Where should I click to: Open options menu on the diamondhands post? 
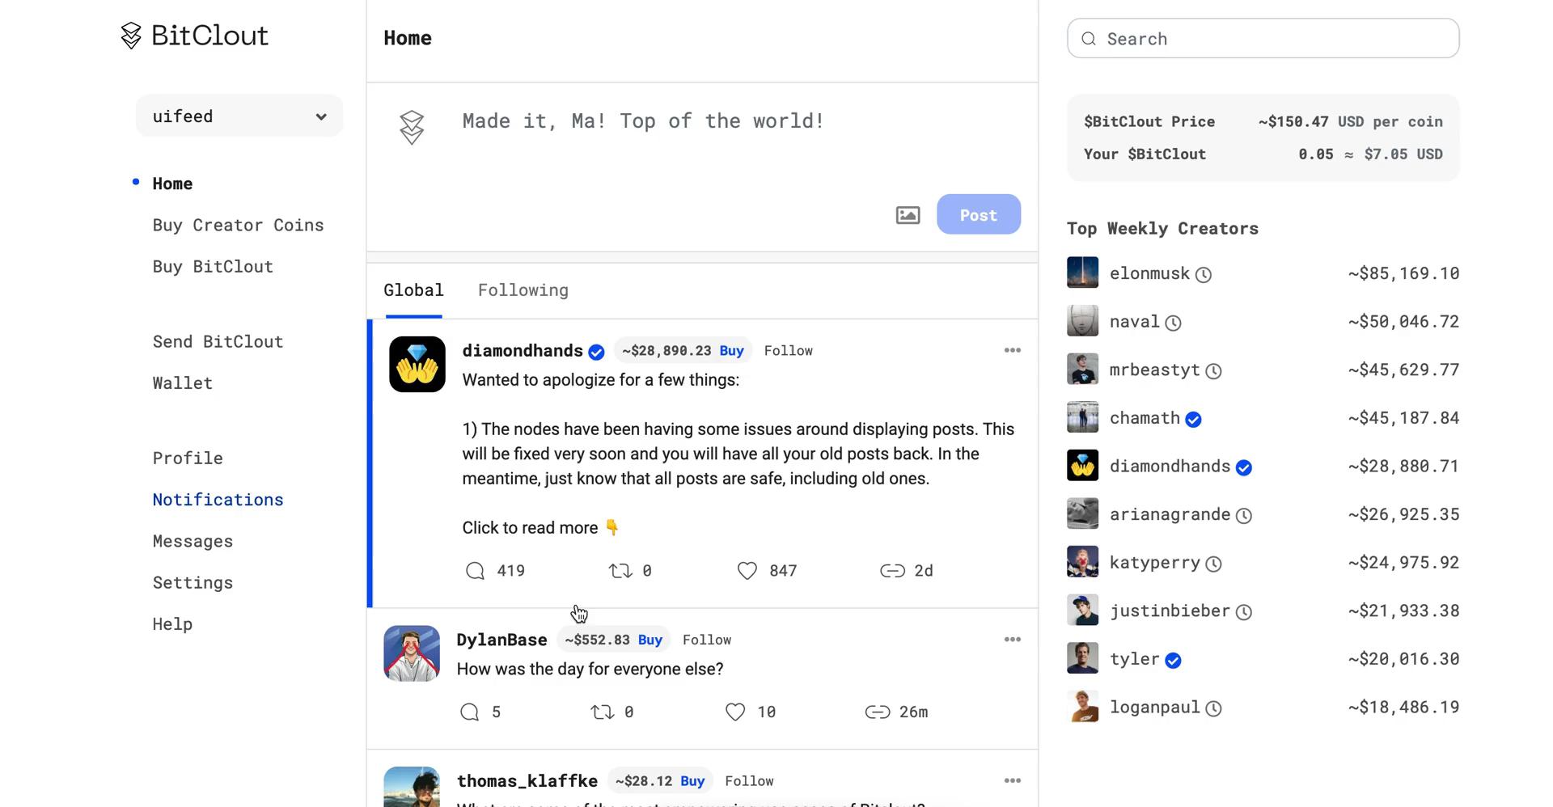pos(1012,350)
